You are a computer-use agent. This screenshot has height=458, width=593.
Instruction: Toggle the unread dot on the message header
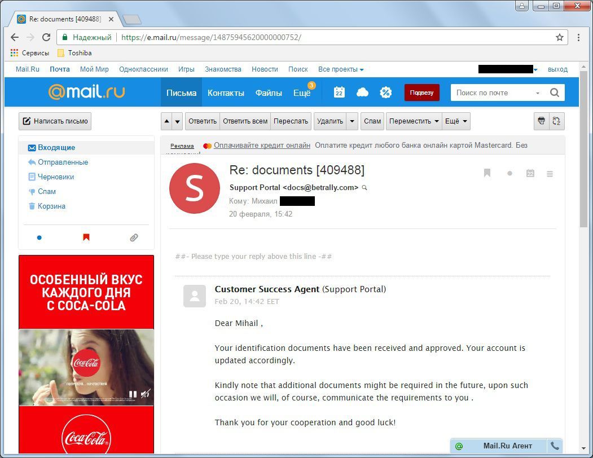coord(509,174)
